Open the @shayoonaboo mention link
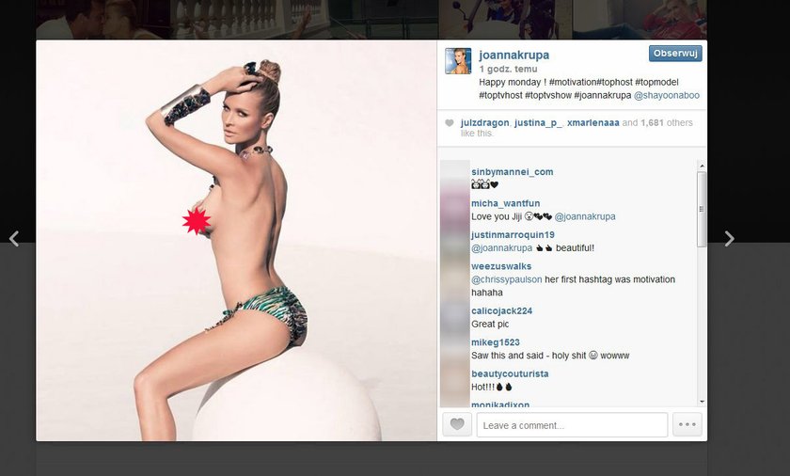 (x=667, y=95)
